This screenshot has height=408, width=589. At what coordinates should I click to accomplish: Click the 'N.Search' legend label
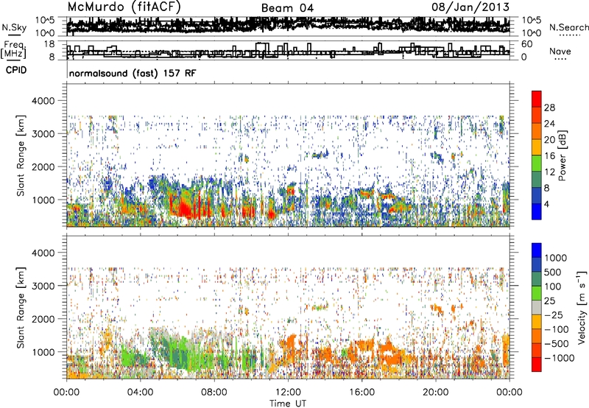point(569,27)
